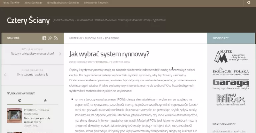Click the Cztery Ściany site title
Image resolution: width=256 pixels, height=133 pixels.
[x=28, y=20]
